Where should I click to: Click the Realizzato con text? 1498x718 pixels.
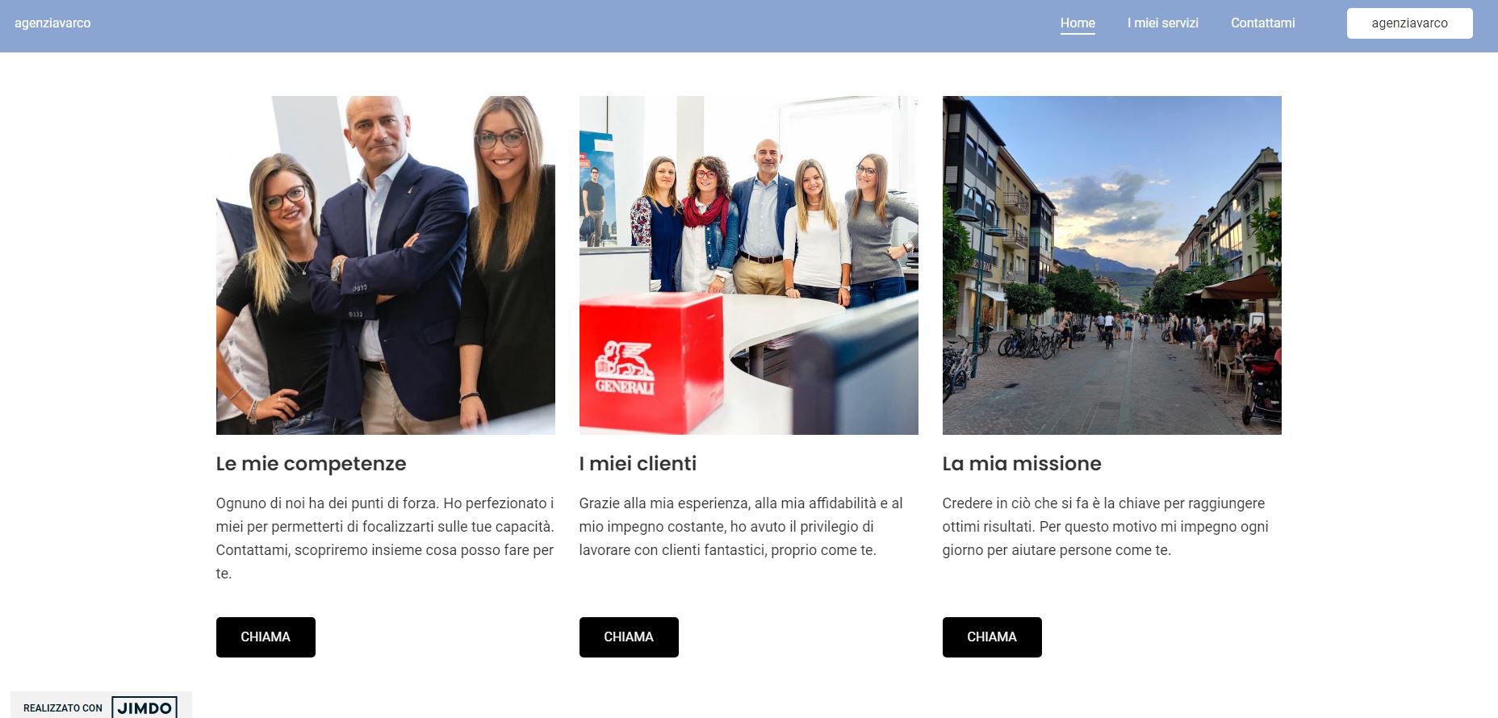click(x=63, y=708)
